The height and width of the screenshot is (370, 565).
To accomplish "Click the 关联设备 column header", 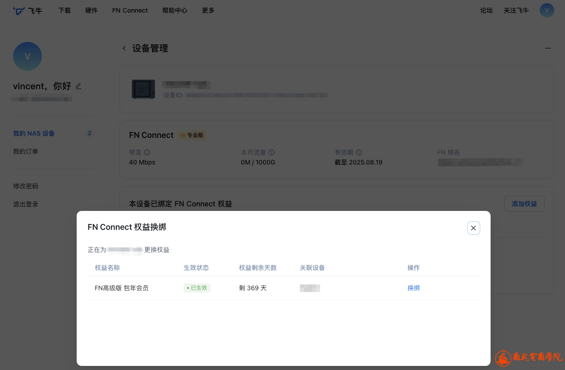I will point(312,268).
